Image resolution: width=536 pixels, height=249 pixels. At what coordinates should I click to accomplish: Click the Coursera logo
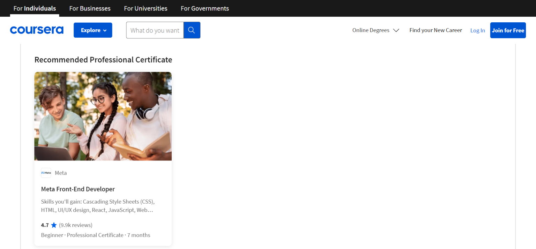37,30
